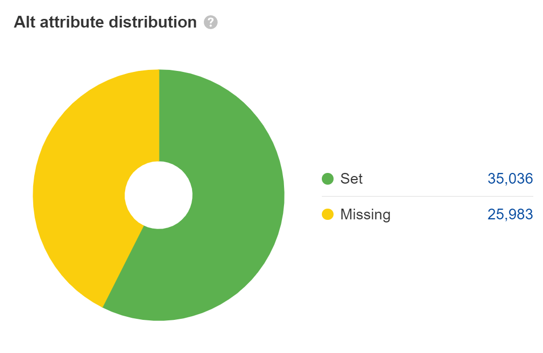The image size is (543, 353).
Task: Click the help question mark icon
Action: (210, 23)
